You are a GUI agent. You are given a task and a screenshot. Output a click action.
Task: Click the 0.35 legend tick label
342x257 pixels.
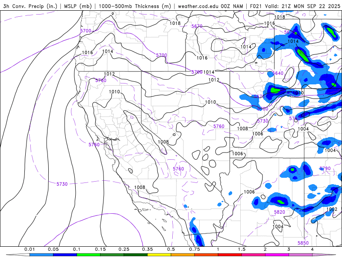(147, 249)
